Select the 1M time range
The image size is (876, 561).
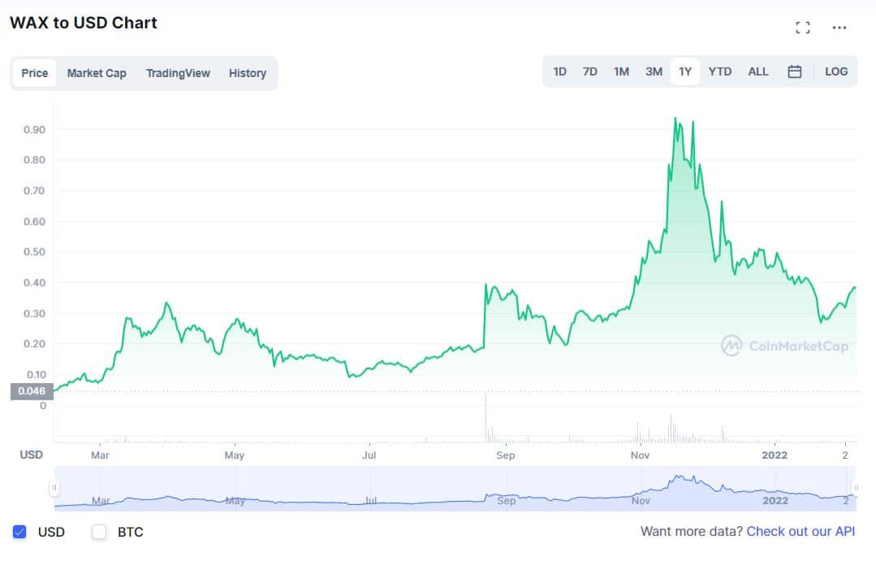click(621, 71)
